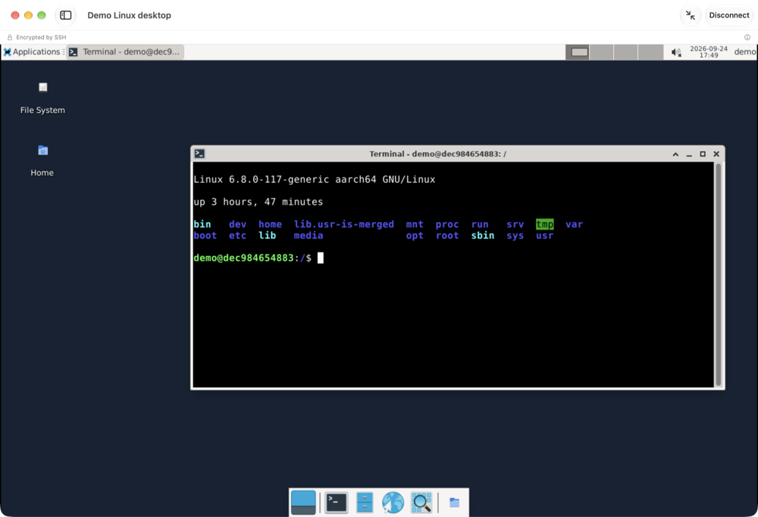Screen dimensions: 758x517
Task: Click the usr entry in terminal listing
Action: click(x=545, y=236)
